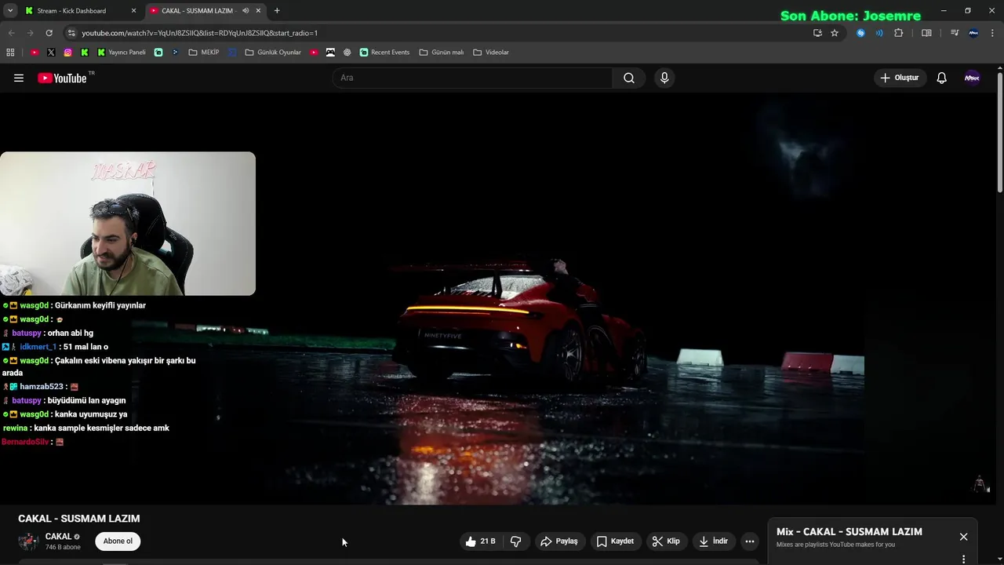Open the browser reading mode side panel
Viewport: 1004px width, 565px height.
point(926,33)
